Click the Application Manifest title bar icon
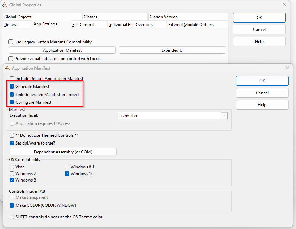Viewport: 296px width, 229px height. point(7,68)
